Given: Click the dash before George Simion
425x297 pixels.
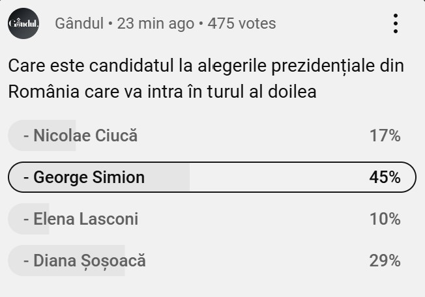Looking at the screenshot, I should coord(26,177).
